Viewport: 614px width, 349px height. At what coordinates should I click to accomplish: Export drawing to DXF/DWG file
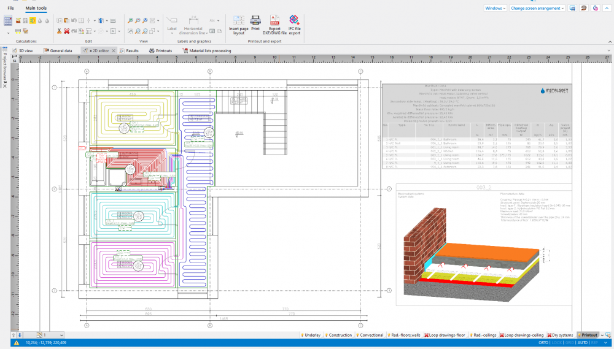(274, 20)
